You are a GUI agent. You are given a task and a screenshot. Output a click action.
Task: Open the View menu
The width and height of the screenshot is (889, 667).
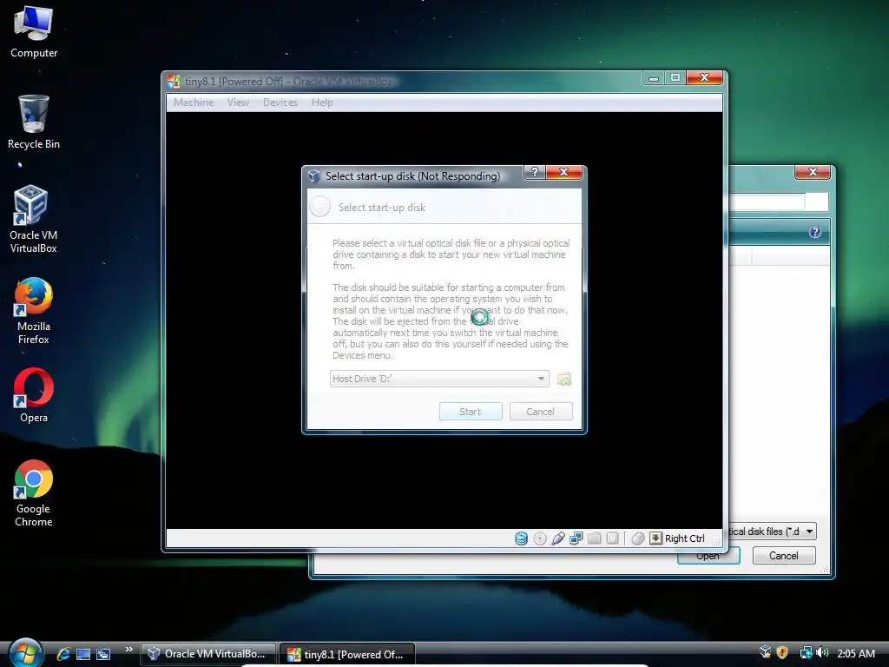tap(238, 102)
